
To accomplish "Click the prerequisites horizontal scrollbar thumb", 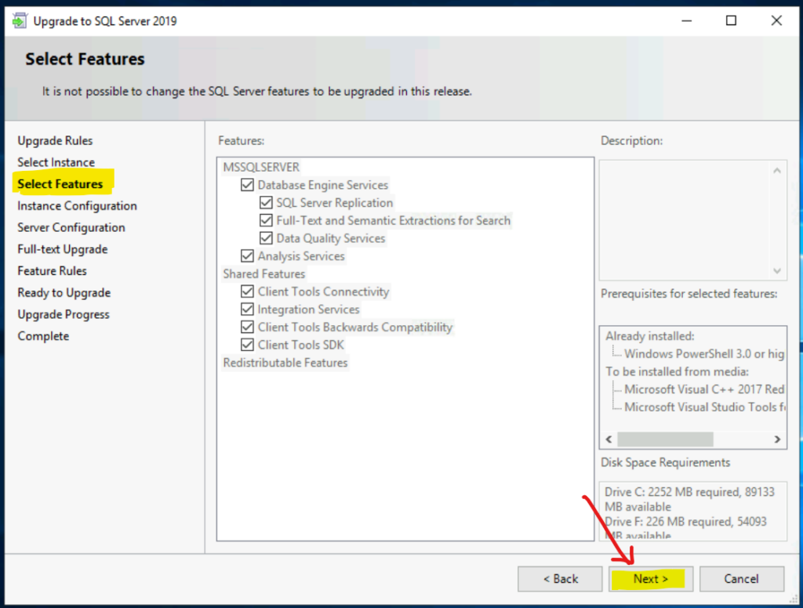I will (665, 439).
